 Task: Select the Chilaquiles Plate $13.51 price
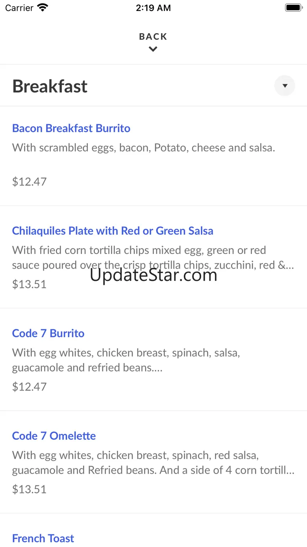[30, 284]
